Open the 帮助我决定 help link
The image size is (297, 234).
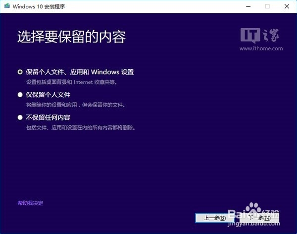(x=31, y=203)
